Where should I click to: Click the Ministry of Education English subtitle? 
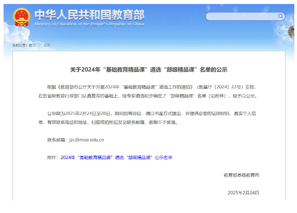(x=89, y=24)
